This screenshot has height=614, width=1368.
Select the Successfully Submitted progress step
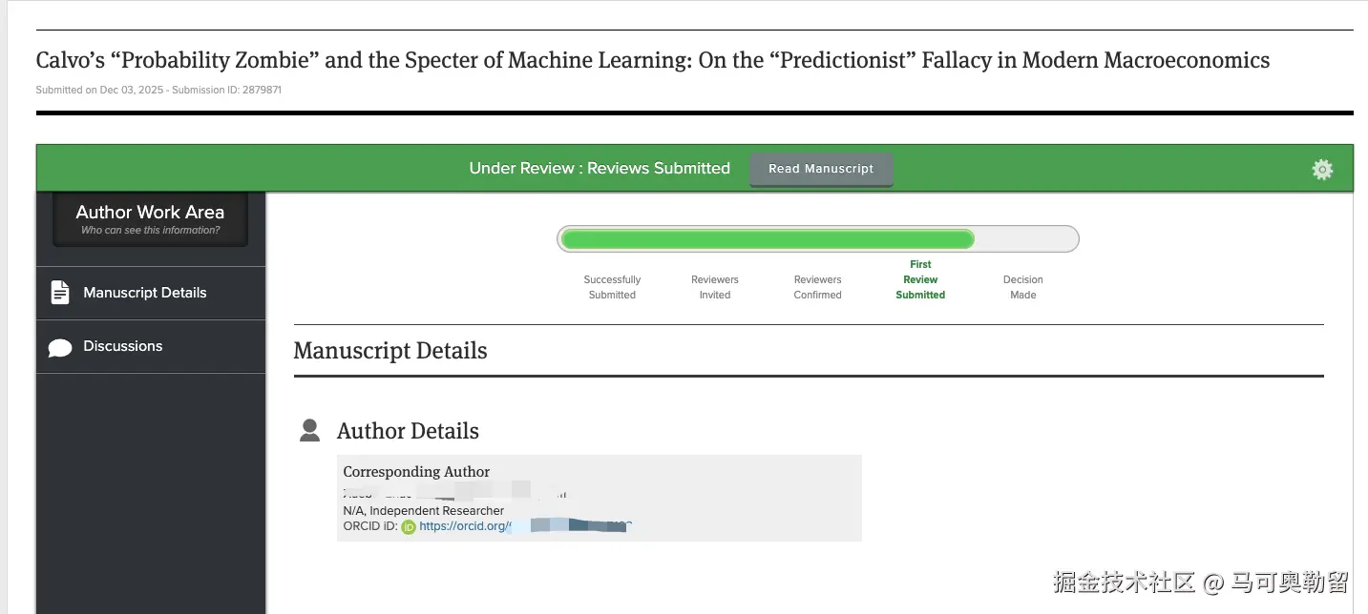[x=612, y=287]
